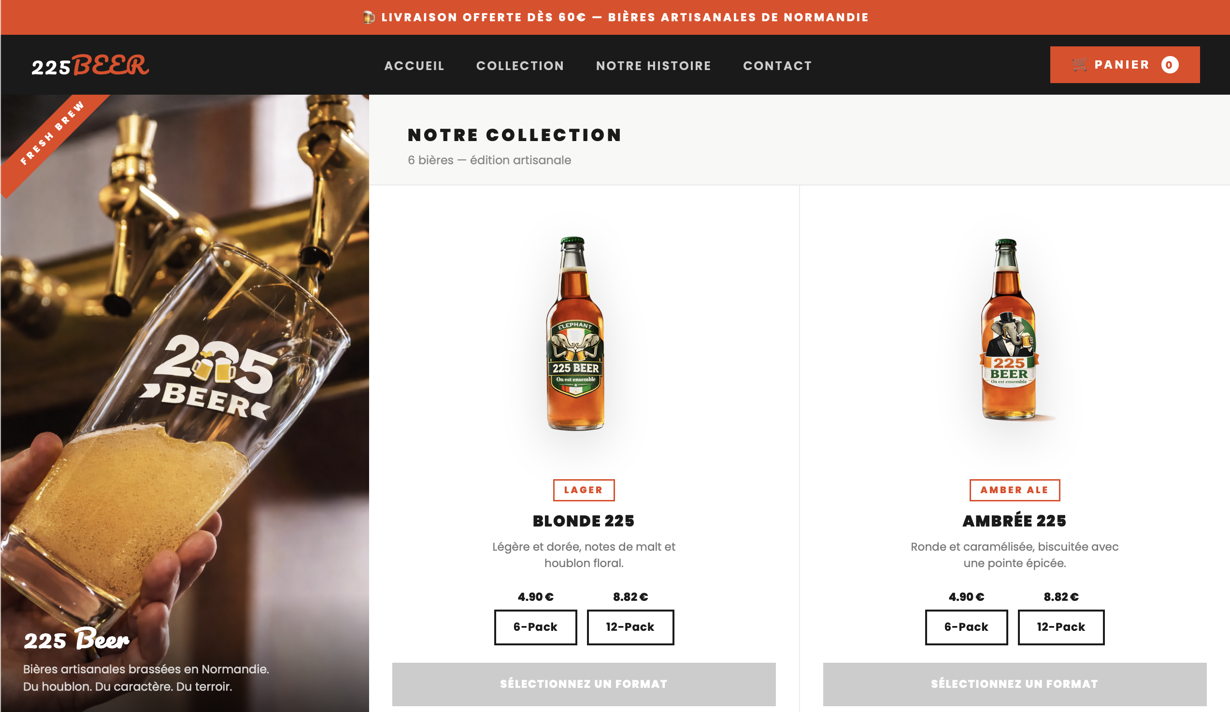Choose 12-Pack format for Ambrée 225
Screen dimensions: 1230x712
pyautogui.click(x=1060, y=627)
